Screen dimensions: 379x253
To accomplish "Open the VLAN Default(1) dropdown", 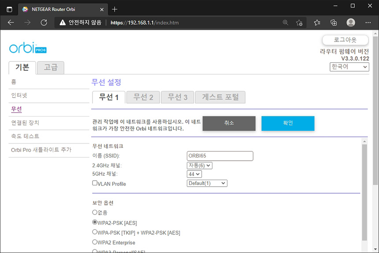I will click(207, 183).
